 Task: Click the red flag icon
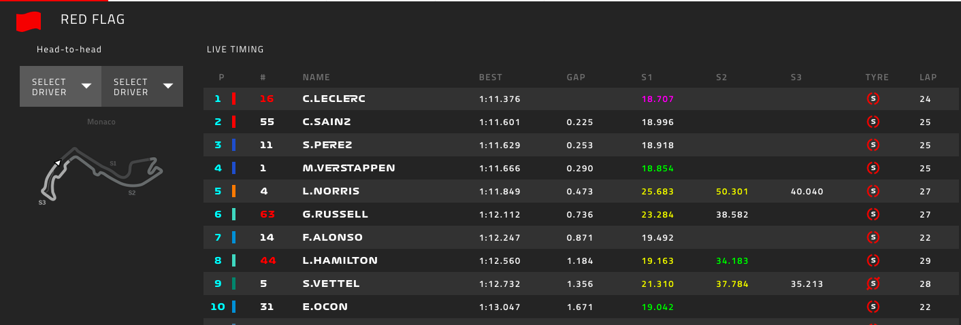[29, 21]
